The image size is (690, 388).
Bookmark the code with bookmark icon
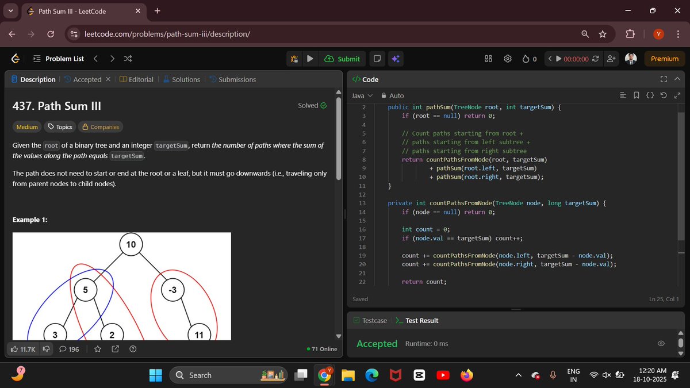click(636, 95)
